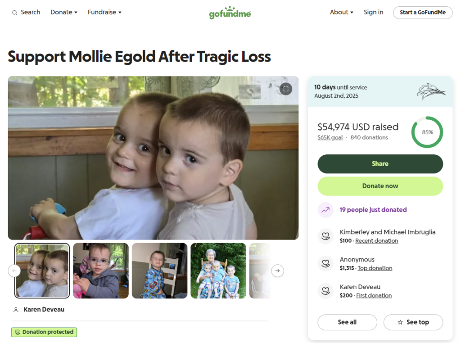Image resolution: width=461 pixels, height=343 pixels.
Task: Click heart-hand icon next to Kimberley's donation
Action: (x=325, y=236)
